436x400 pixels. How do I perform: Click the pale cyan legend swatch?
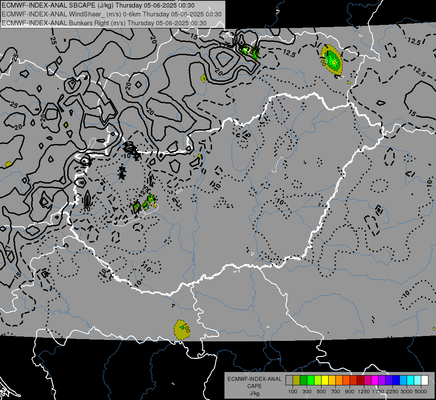click(418, 380)
